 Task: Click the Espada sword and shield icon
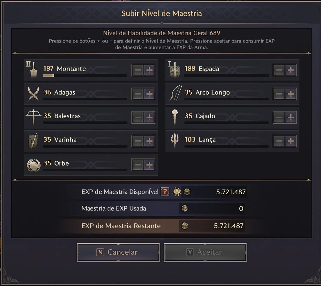(x=175, y=70)
